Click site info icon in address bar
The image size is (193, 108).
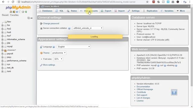(x=19, y=2)
